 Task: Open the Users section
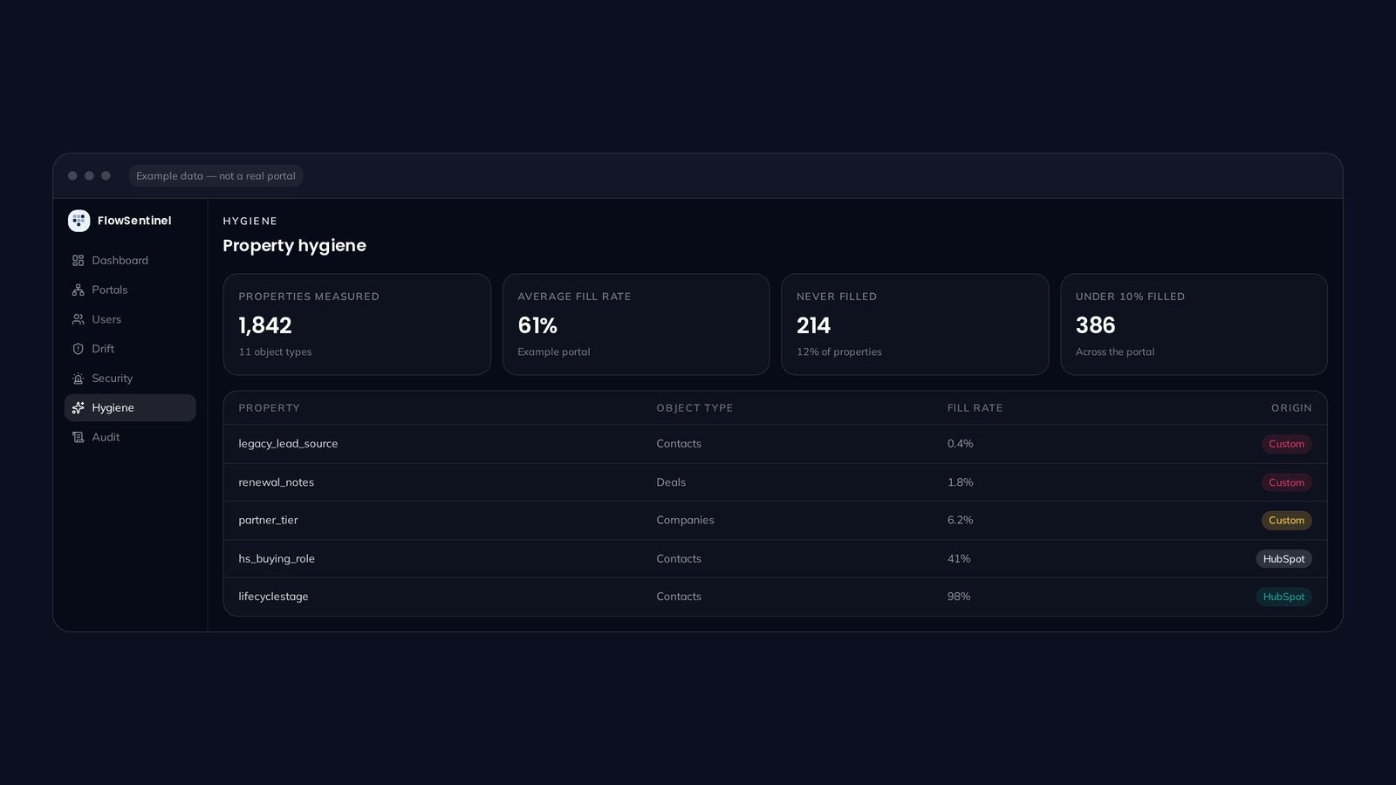point(130,319)
